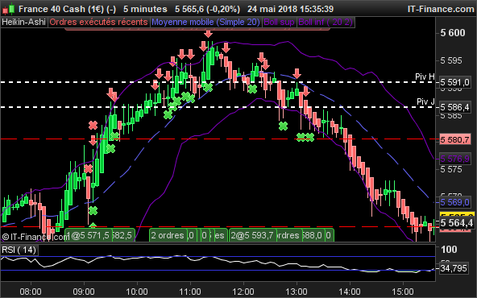Viewport: 477px width, 298px height.
Task: Click the 11:00 time axis label
Action: (190, 292)
